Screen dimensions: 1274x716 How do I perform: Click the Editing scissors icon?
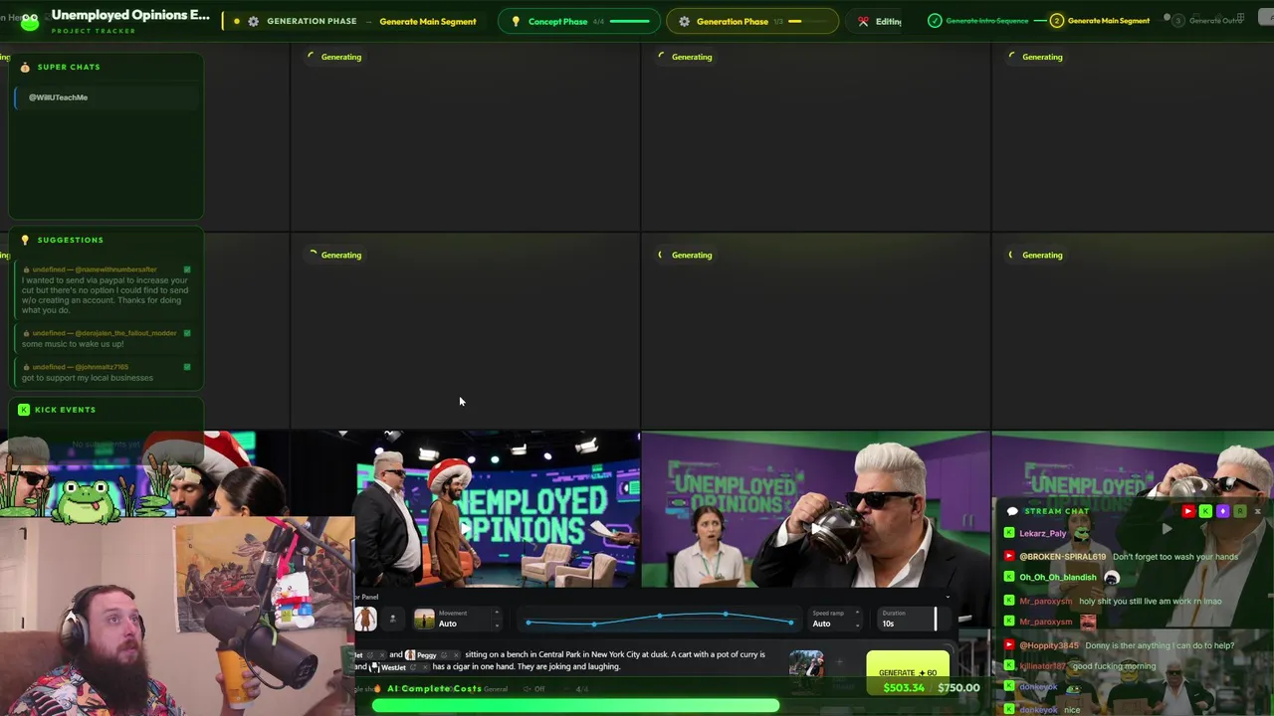[x=864, y=22]
